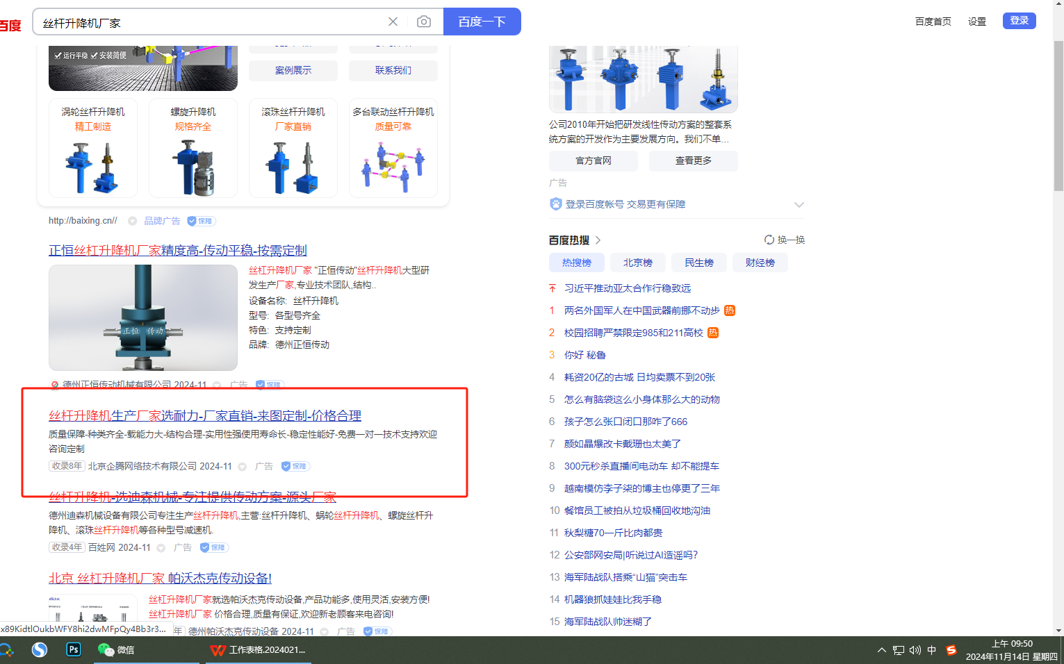Clear the search box with the X icon
Viewport: 1064px width, 664px height.
[393, 22]
